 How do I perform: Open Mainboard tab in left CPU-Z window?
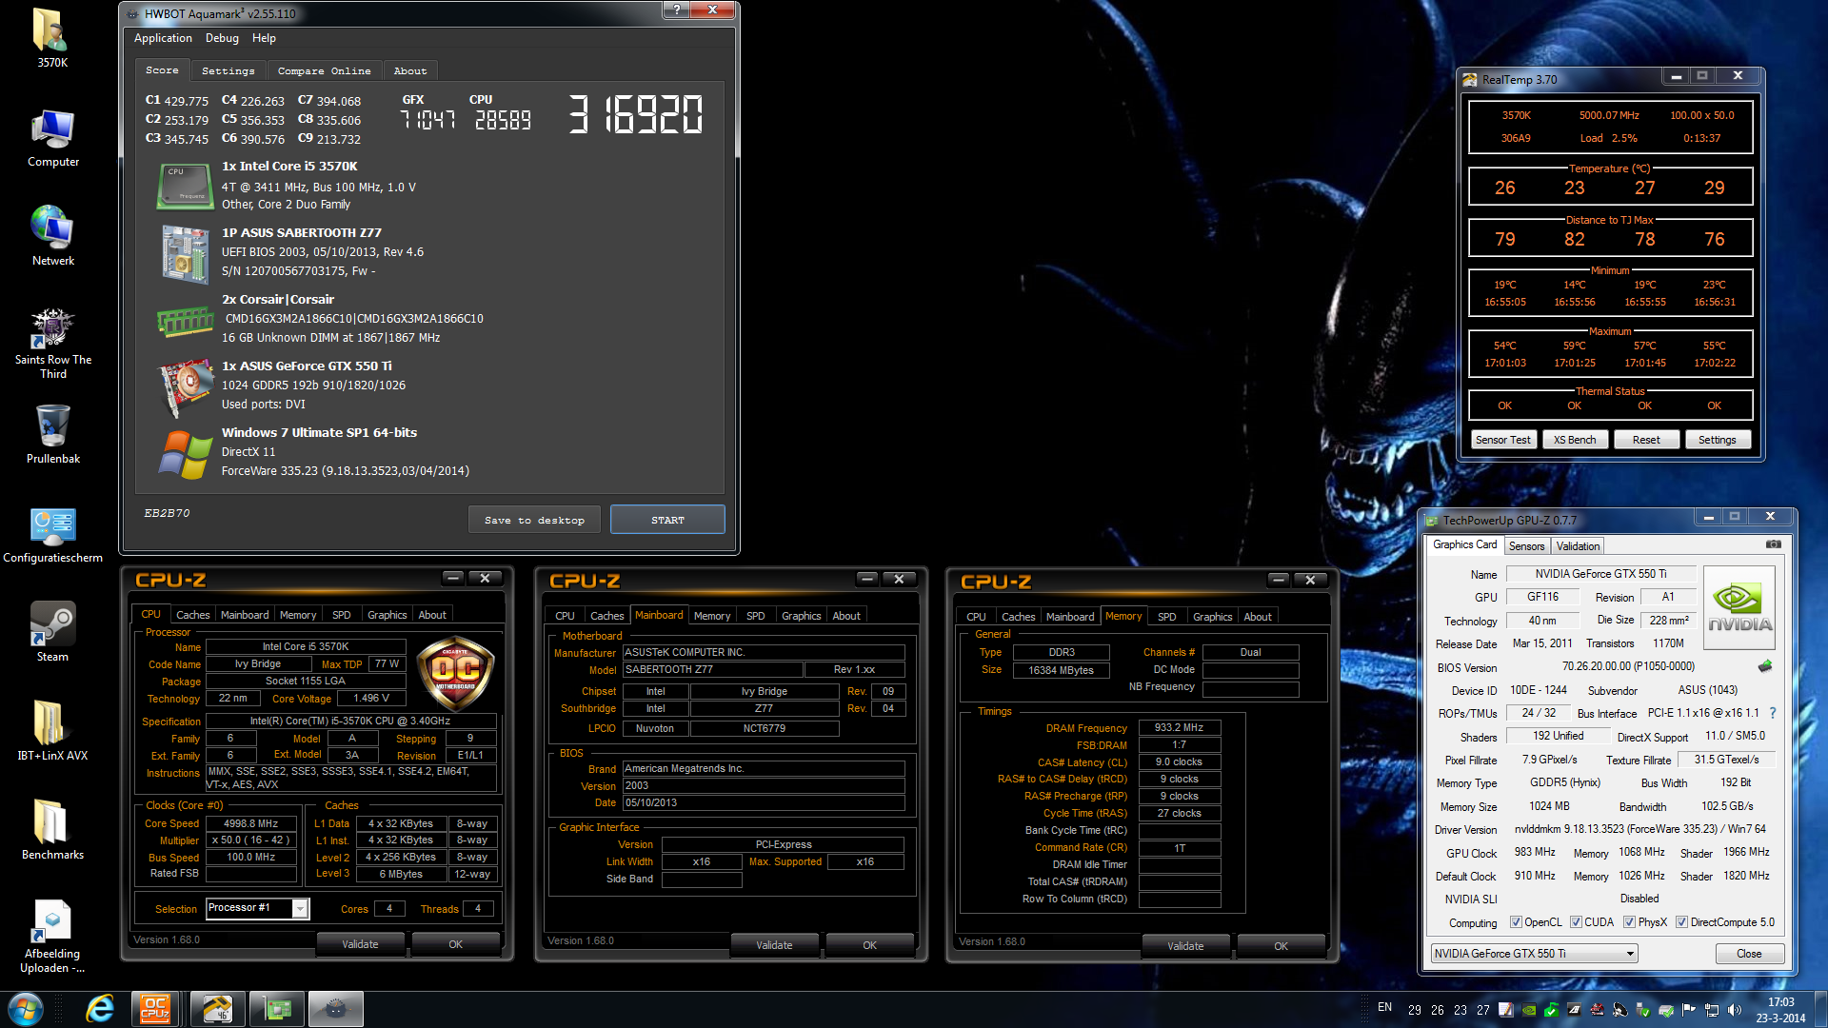pos(245,615)
